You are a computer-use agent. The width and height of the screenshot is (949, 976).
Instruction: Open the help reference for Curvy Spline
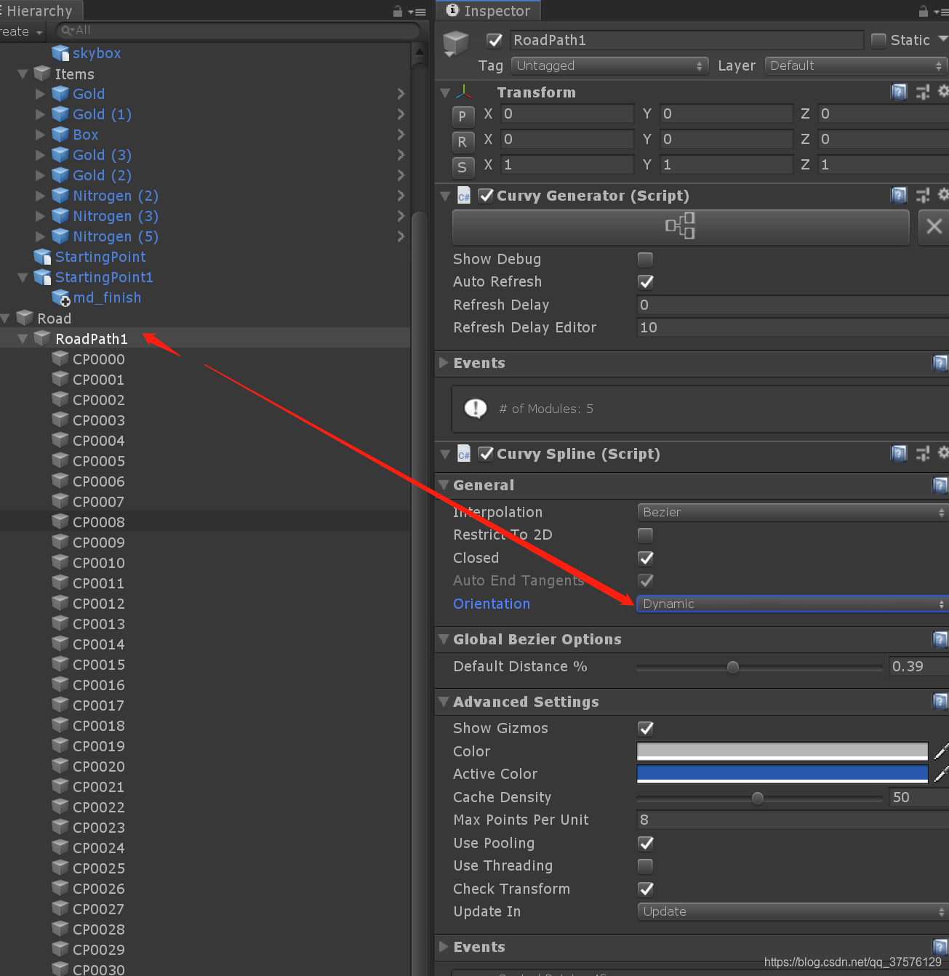[x=899, y=453]
